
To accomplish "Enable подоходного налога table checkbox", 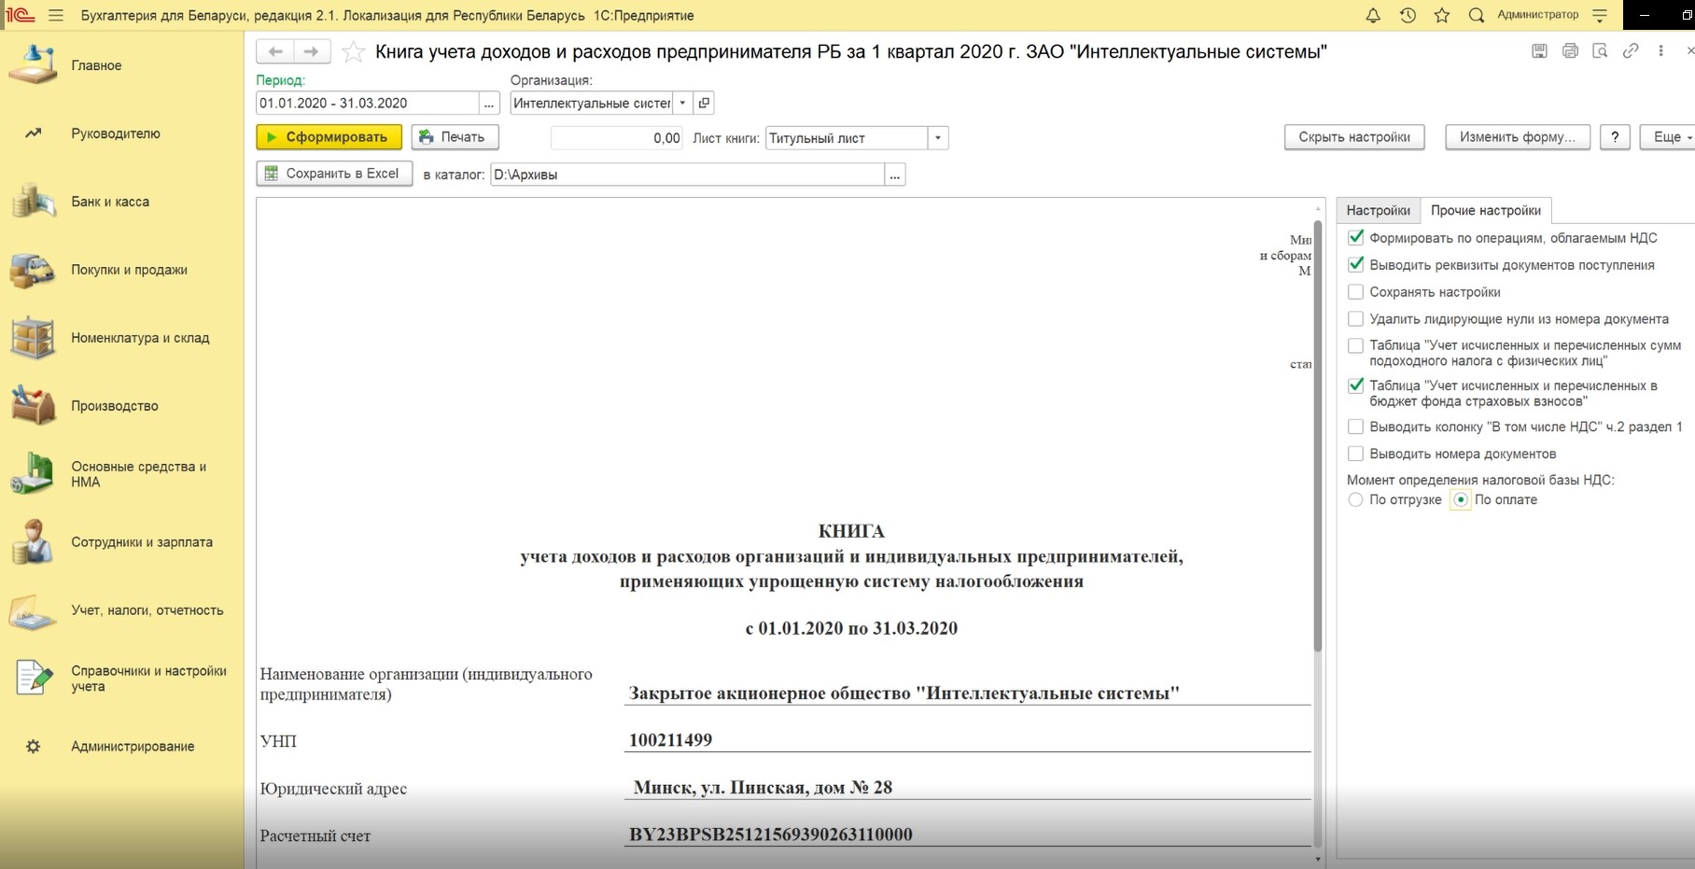I will [x=1356, y=345].
